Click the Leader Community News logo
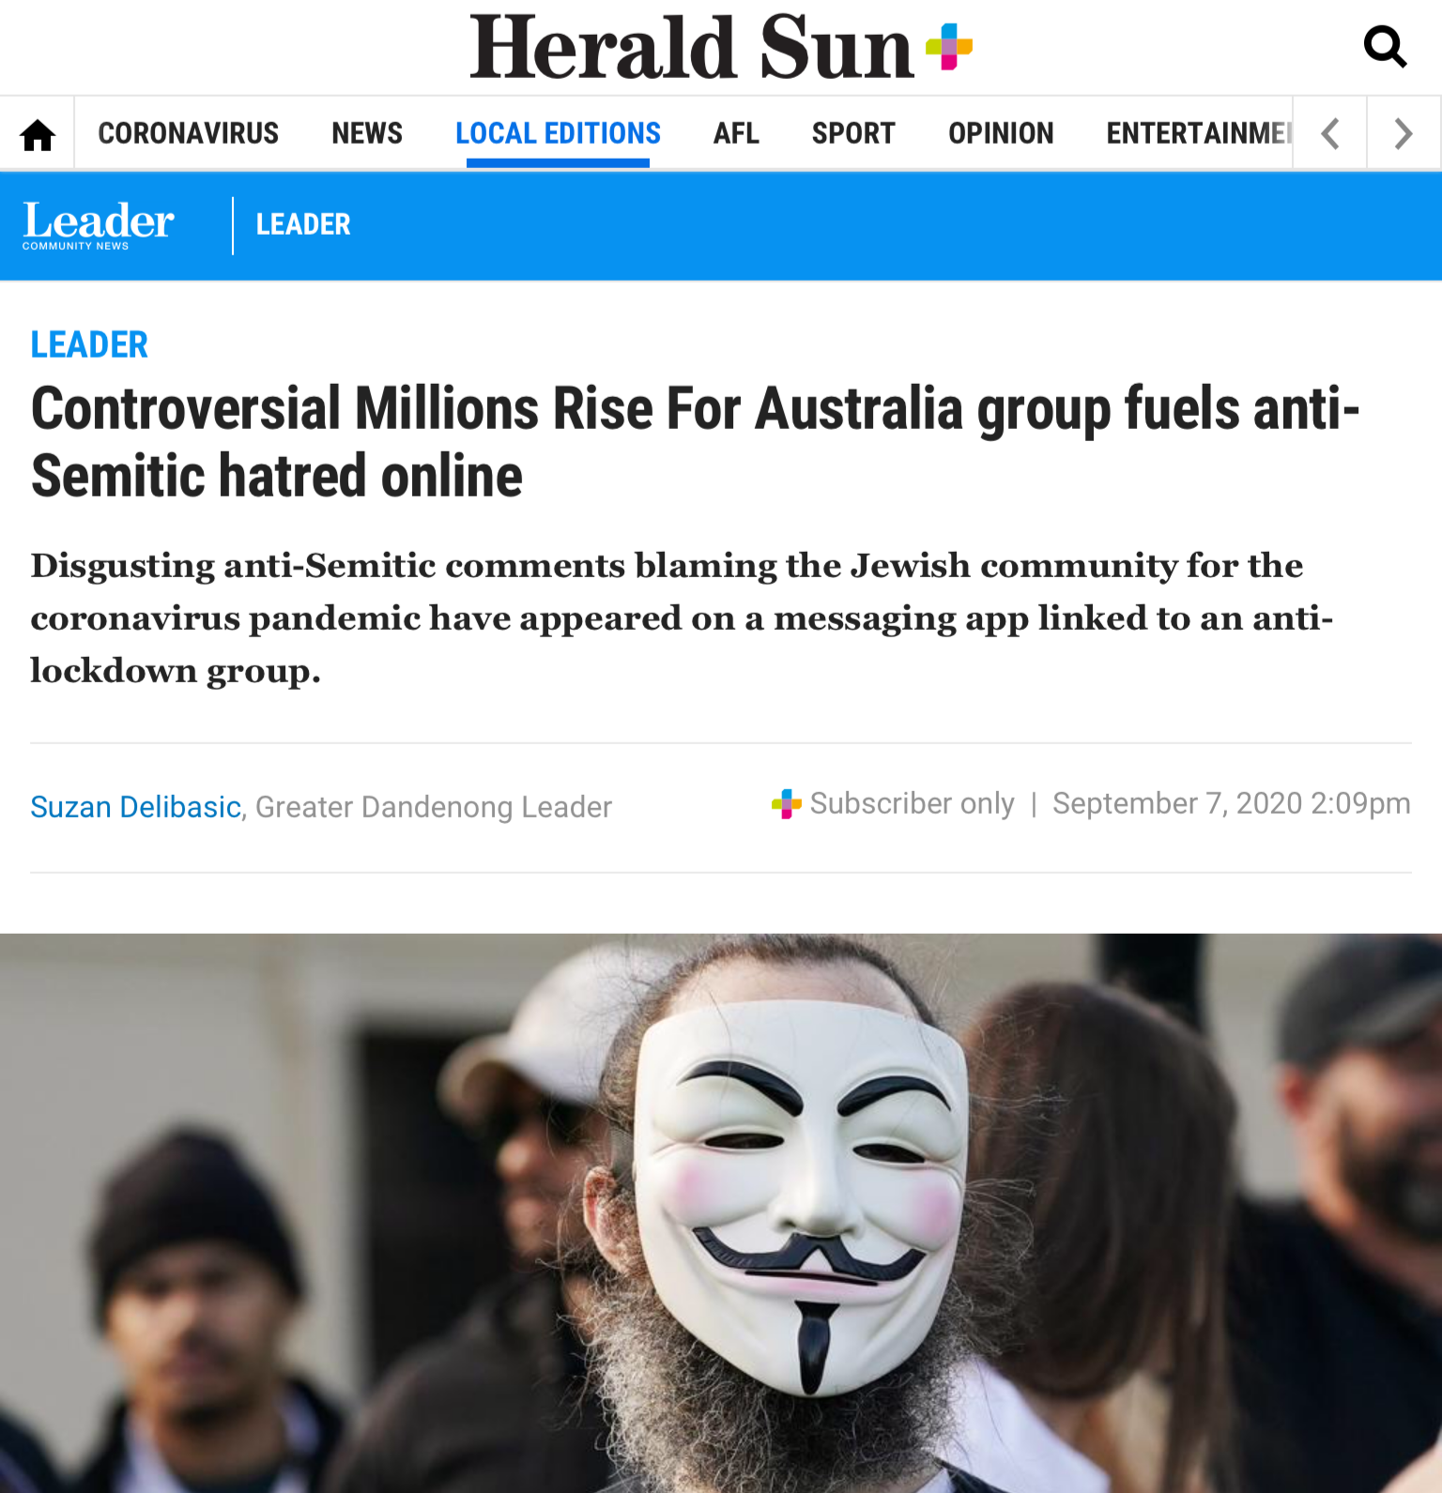Viewport: 1442px width, 1493px height. pos(98,225)
